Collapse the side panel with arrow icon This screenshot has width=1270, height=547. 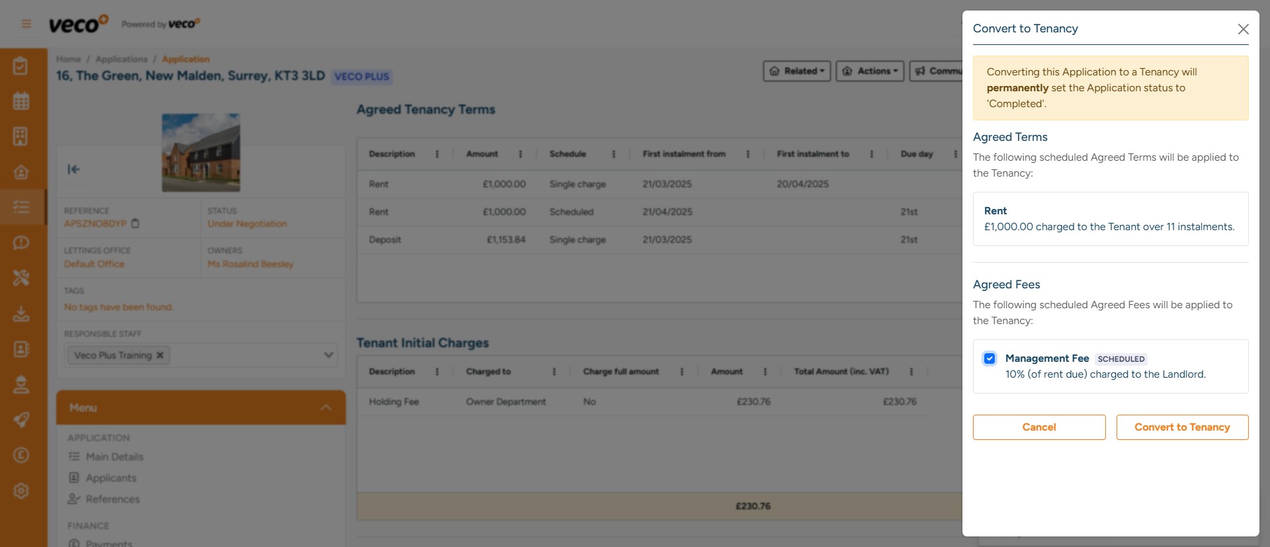[x=73, y=169]
